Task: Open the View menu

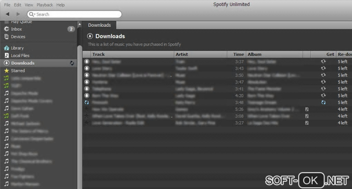Action: tap(29, 5)
